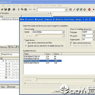Viewport: 95px width, 95px height.
Task: Expand the Assembler task node
Action: coord(6,69)
